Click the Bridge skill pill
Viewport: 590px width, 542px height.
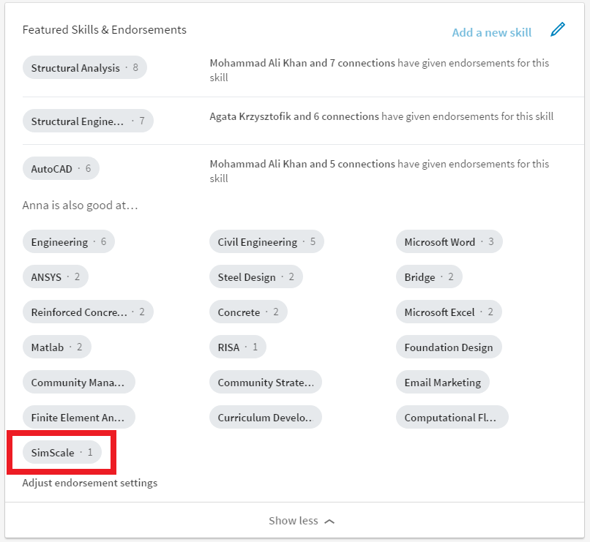428,277
